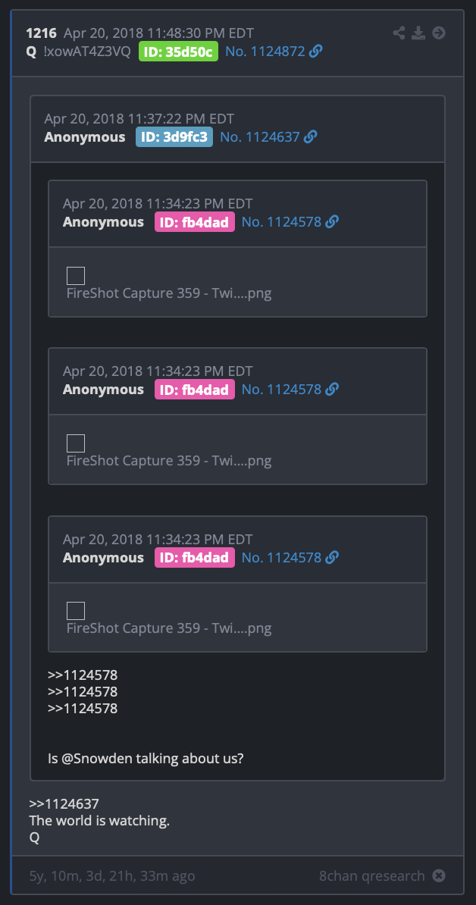Open post link No. 1124637
Screen dimensions: 476x905
[x=260, y=136]
